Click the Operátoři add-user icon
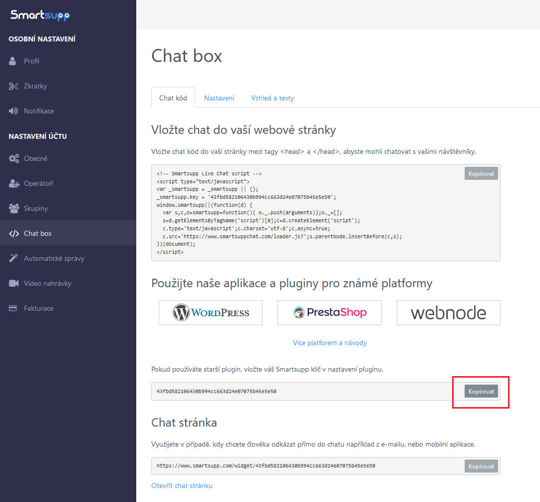This screenshot has width=540, height=502. click(14, 183)
